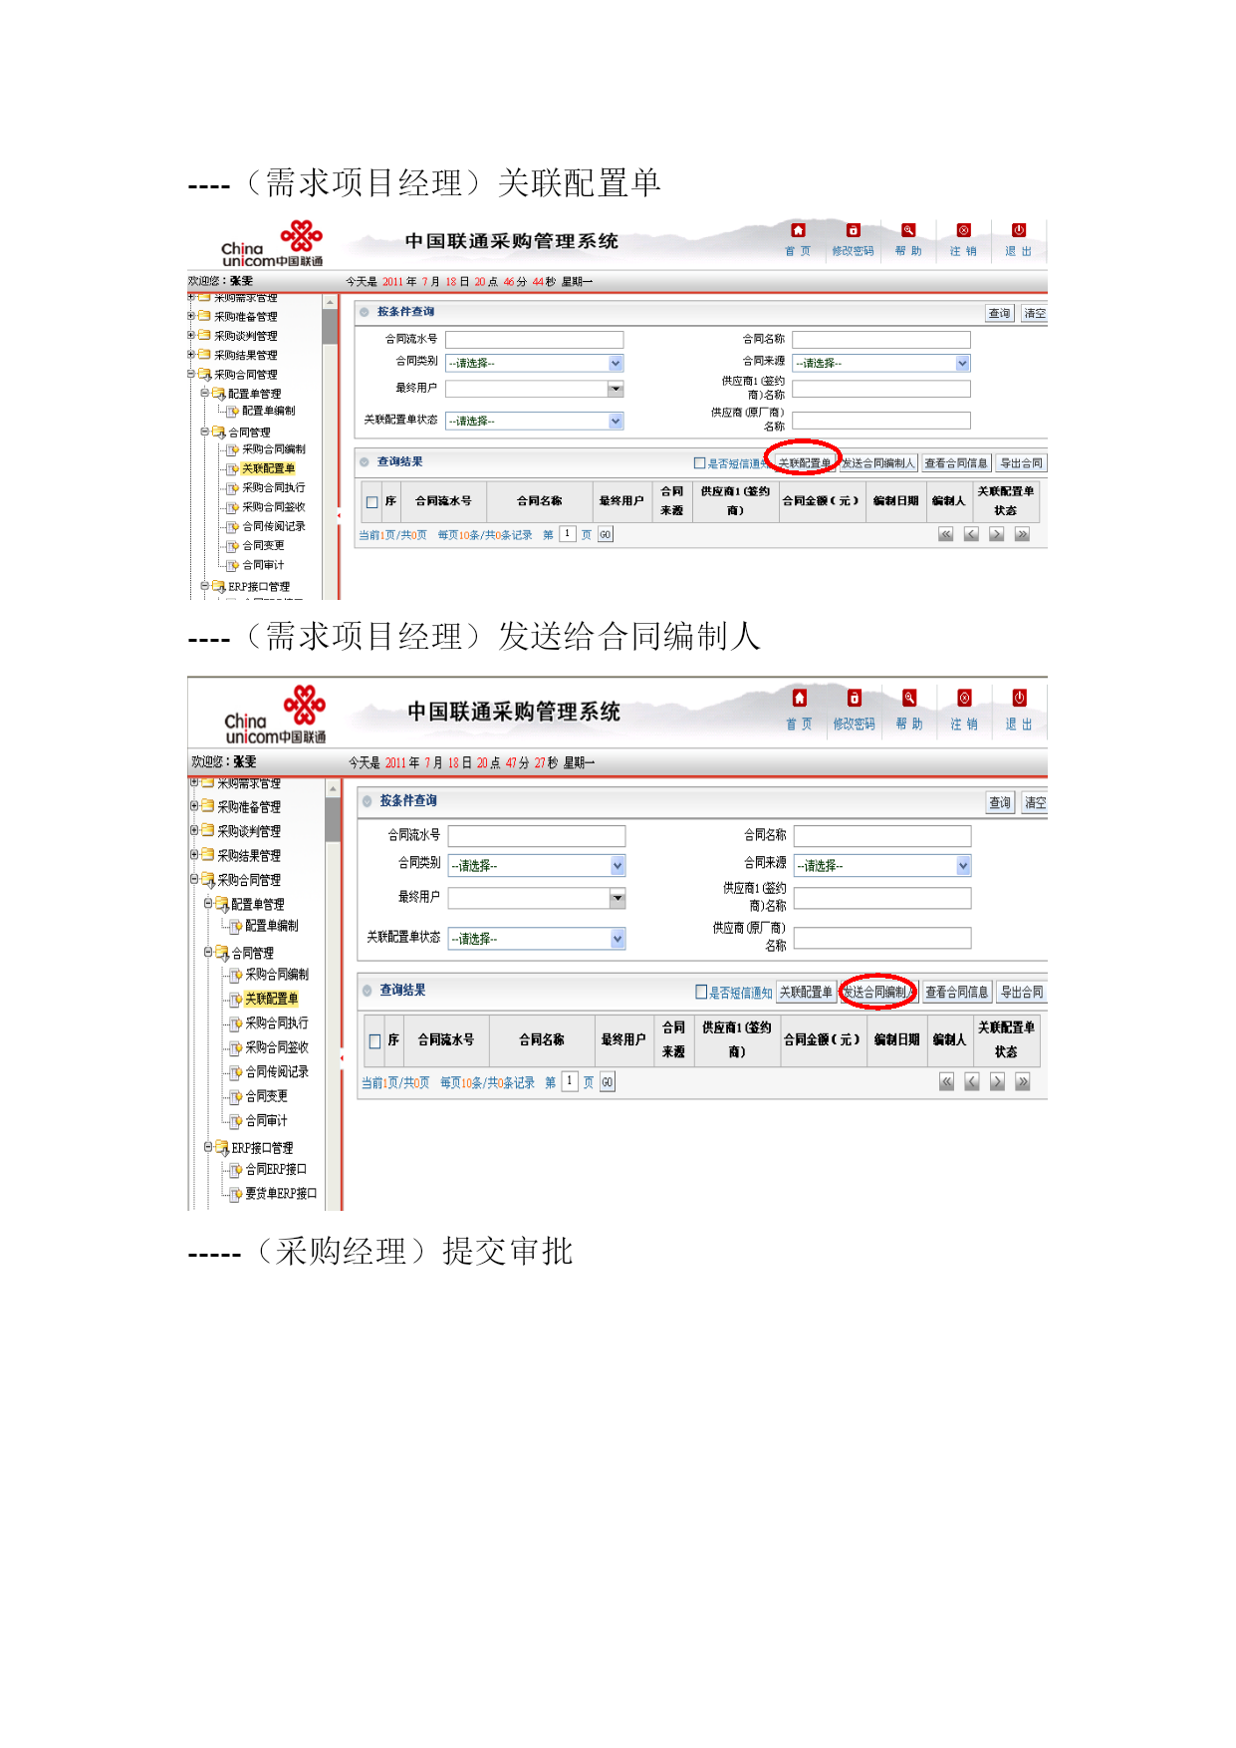The height and width of the screenshot is (1748, 1236).
Task: Click the GO page-jump button in lower screenshot
Action: tap(607, 1082)
